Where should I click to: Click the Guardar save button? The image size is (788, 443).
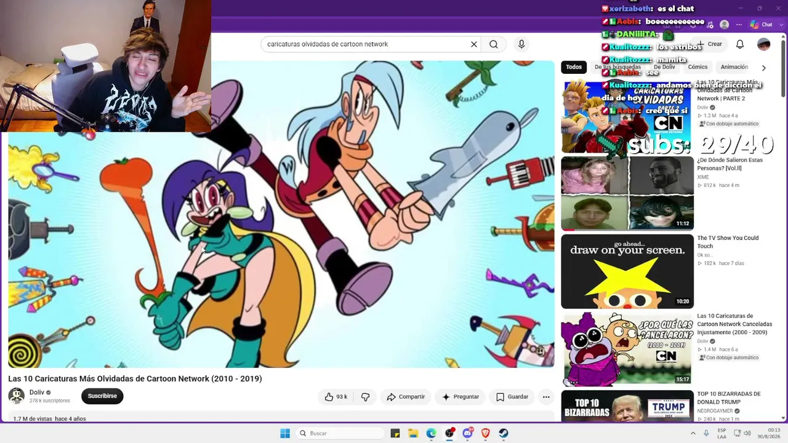[x=512, y=397]
